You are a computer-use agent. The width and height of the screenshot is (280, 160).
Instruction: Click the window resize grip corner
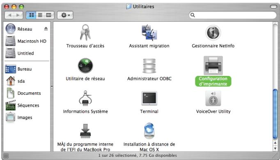(x=275, y=156)
